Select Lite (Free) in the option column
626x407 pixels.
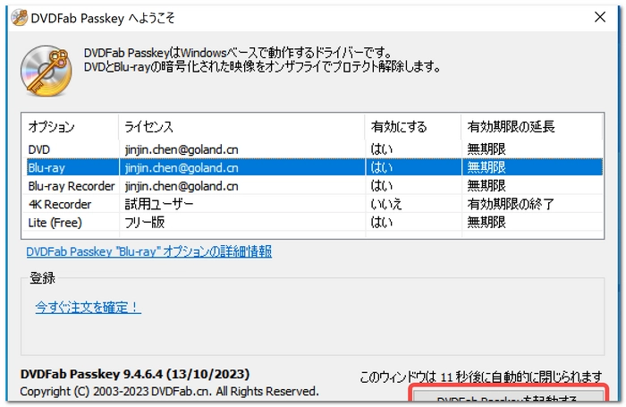pos(55,222)
